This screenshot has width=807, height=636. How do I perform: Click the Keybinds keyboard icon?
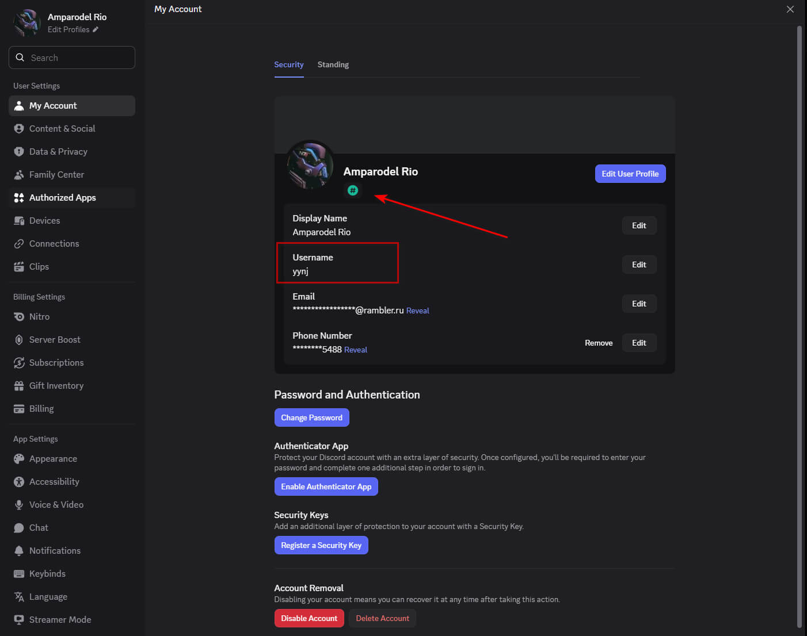tap(19, 574)
